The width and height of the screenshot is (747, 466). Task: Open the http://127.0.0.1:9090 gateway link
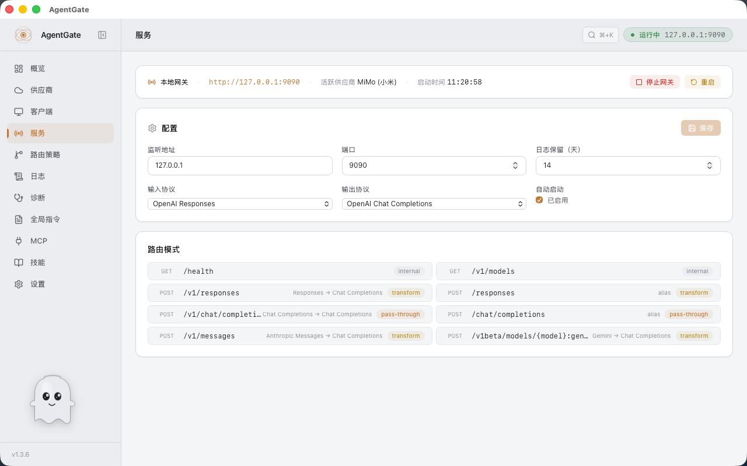click(254, 82)
